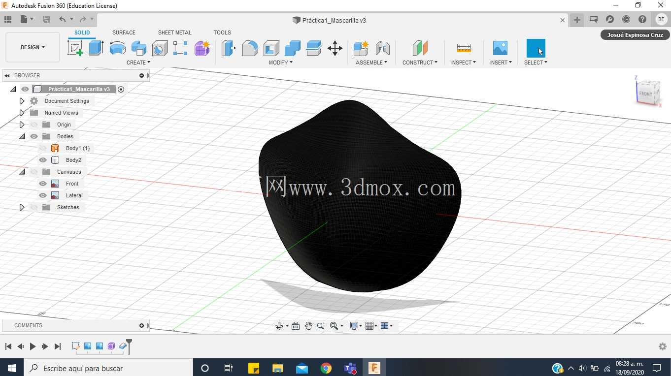Collapse the Canvases folder
This screenshot has height=376, width=671.
click(x=22, y=172)
